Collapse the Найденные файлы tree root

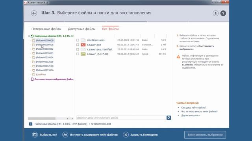pyautogui.click(x=29, y=36)
